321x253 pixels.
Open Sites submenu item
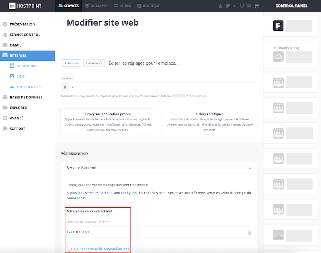tap(21, 76)
